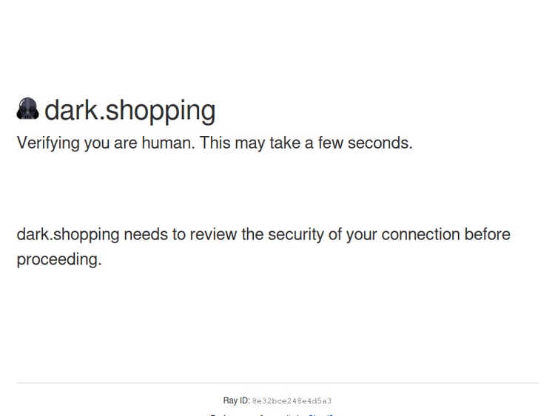Click the dark helmet site icon

27,109
